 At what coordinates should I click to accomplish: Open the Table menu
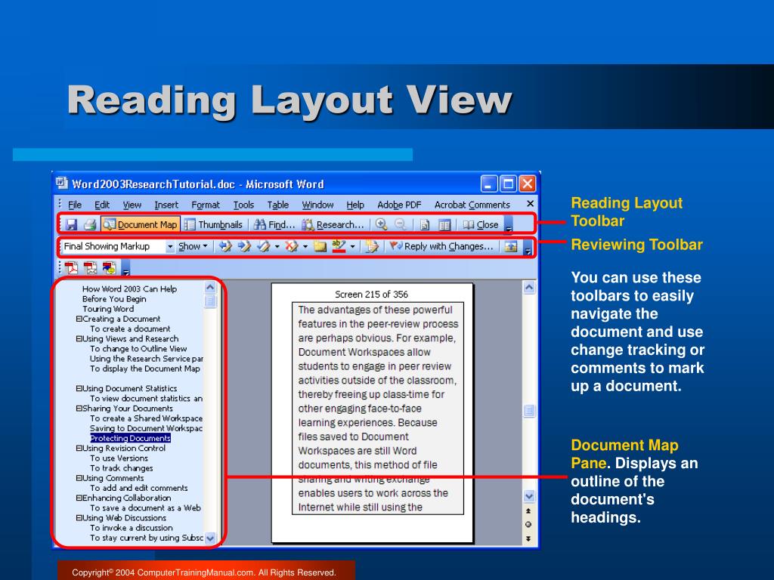click(x=278, y=205)
